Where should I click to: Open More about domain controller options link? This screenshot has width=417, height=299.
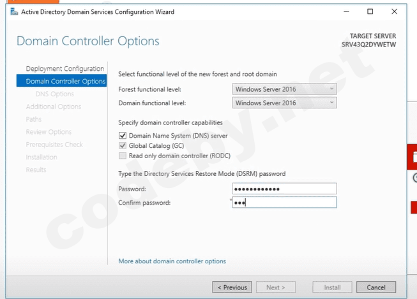pos(172,261)
